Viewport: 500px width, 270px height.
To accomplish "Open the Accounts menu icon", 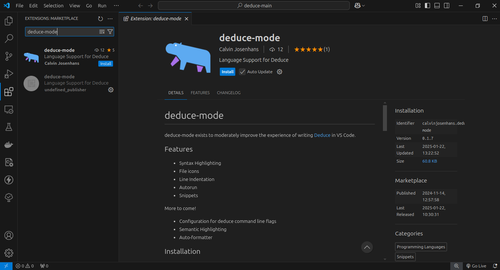I will tap(9, 235).
